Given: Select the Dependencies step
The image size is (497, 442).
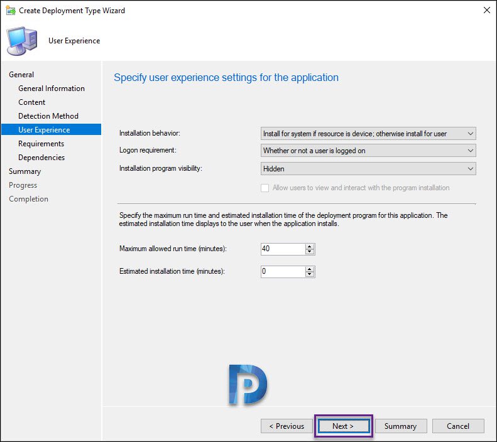Looking at the screenshot, I should (x=41, y=158).
